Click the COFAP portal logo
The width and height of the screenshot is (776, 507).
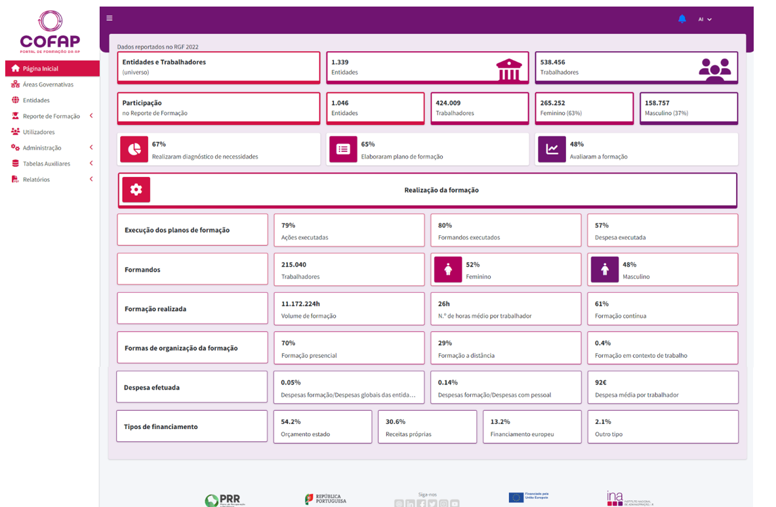point(49,32)
